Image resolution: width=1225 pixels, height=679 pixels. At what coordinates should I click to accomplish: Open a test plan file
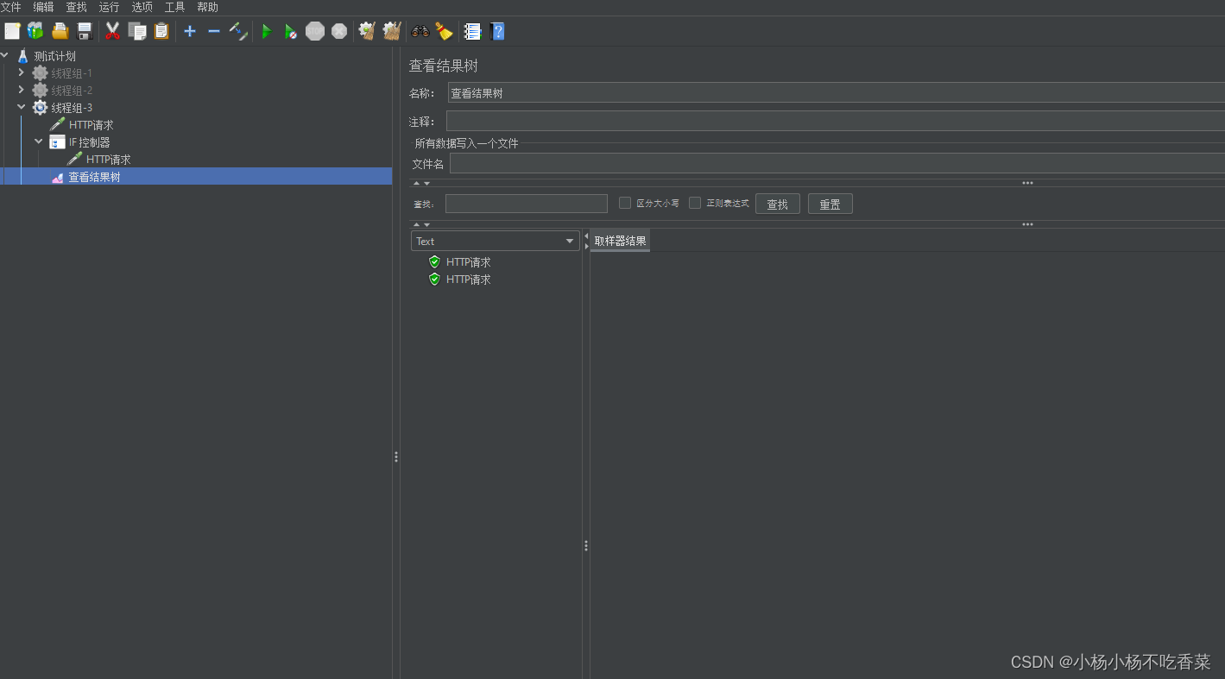coord(60,32)
